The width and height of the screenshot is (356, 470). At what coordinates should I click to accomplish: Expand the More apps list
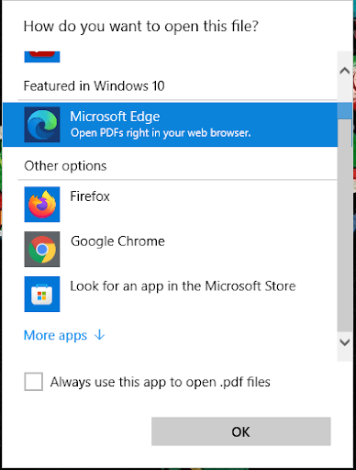click(64, 335)
